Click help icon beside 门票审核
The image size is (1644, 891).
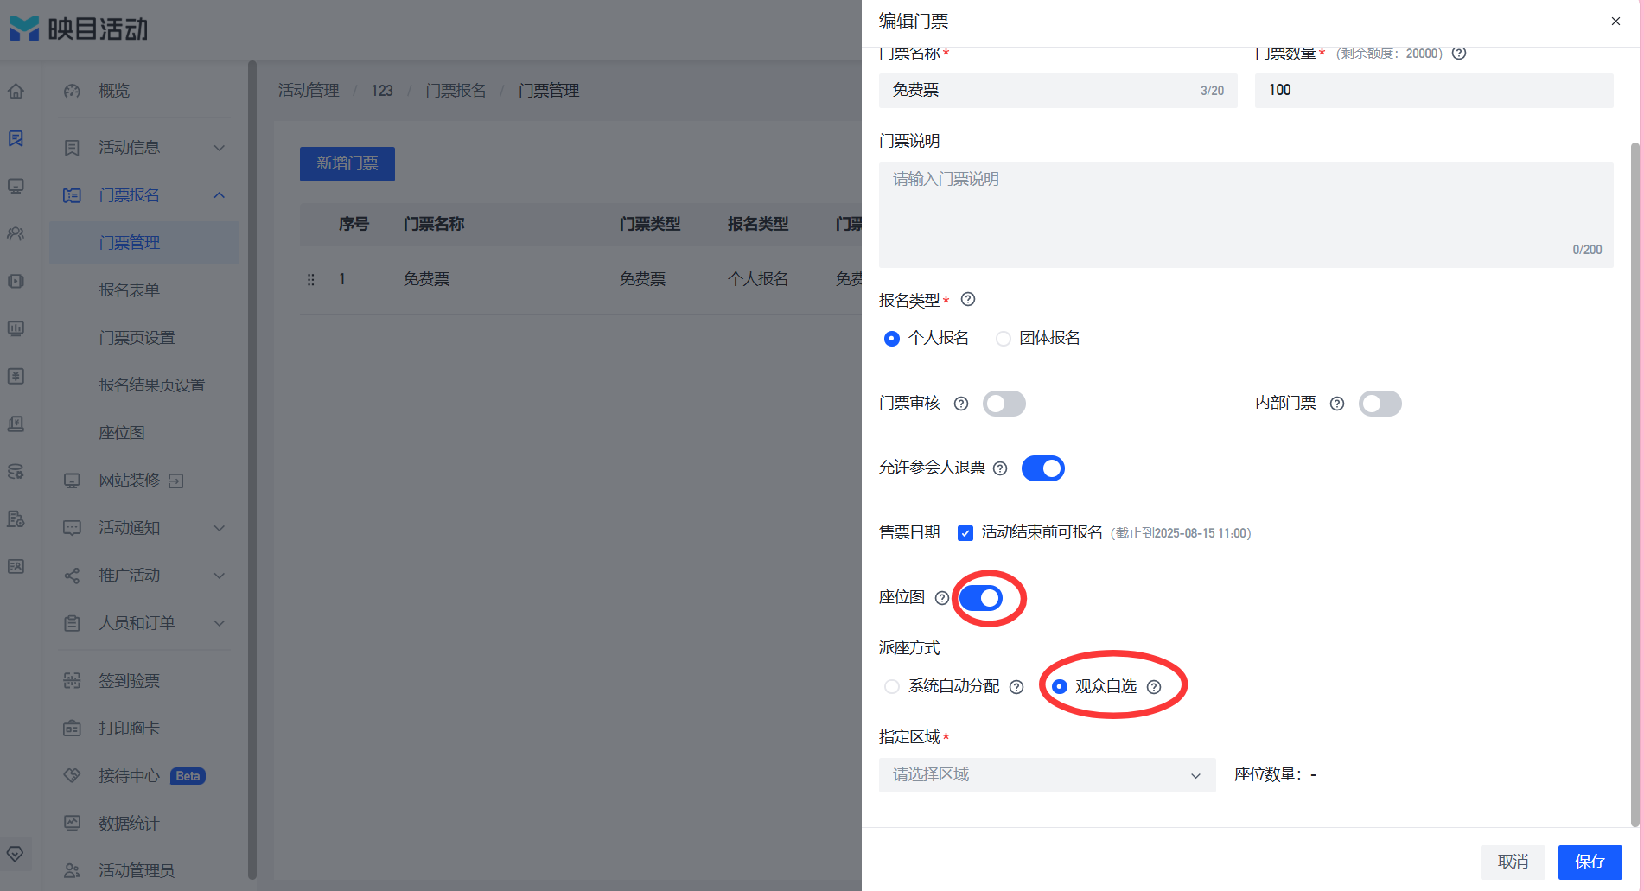tap(961, 404)
